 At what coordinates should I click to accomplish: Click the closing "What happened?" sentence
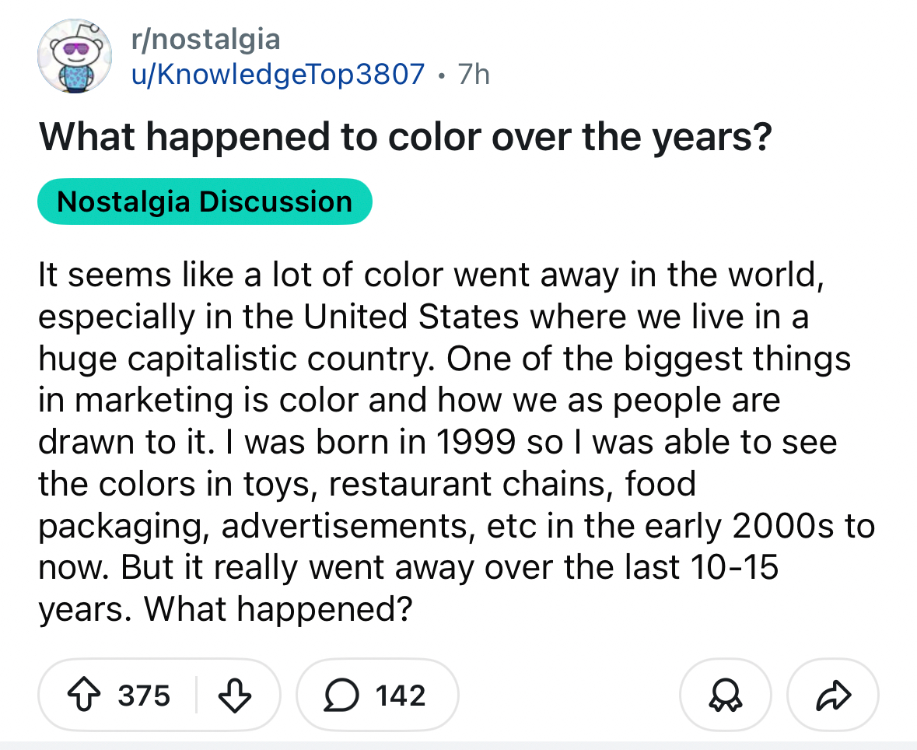(278, 609)
